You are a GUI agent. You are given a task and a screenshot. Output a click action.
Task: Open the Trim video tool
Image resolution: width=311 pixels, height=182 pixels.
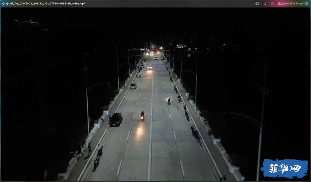[257, 3]
